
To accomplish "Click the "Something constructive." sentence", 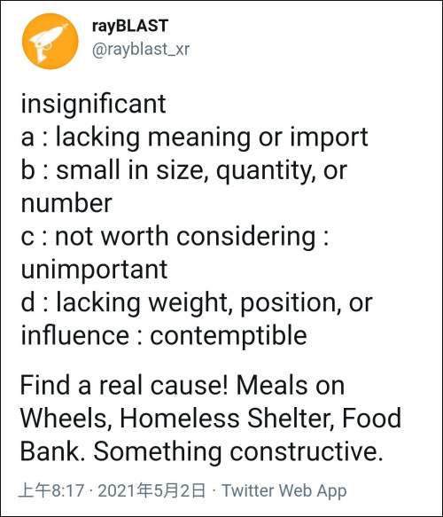I will 238,451.
